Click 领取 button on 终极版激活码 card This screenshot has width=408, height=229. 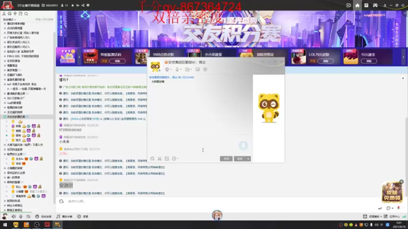pos(117,61)
